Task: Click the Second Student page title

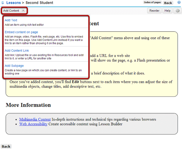Action: (x=39, y=3)
